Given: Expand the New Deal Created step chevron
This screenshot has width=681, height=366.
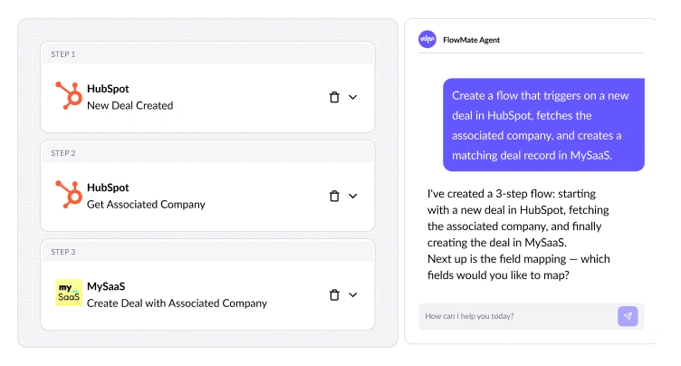Looking at the screenshot, I should tap(353, 97).
